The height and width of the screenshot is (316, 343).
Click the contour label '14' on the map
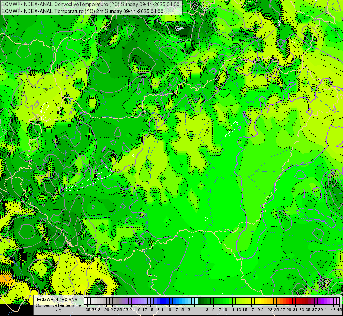tap(317, 79)
